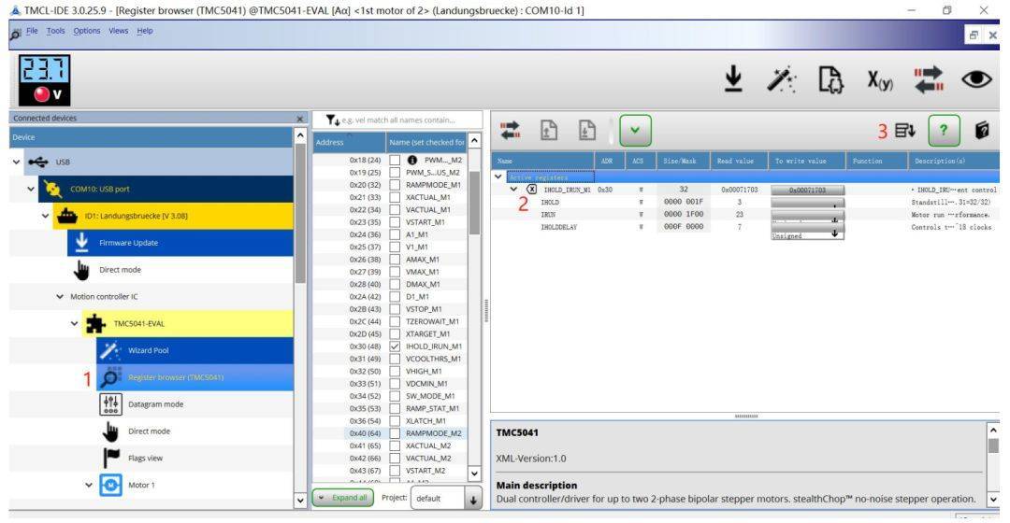1010x523 pixels.
Task: Click the IHOLD to-write value slider
Action: pos(806,202)
